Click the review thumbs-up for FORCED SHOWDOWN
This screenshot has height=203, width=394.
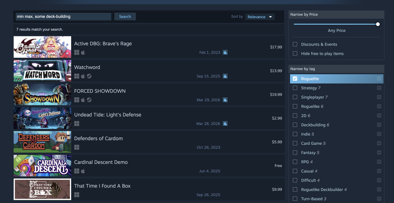point(225,100)
